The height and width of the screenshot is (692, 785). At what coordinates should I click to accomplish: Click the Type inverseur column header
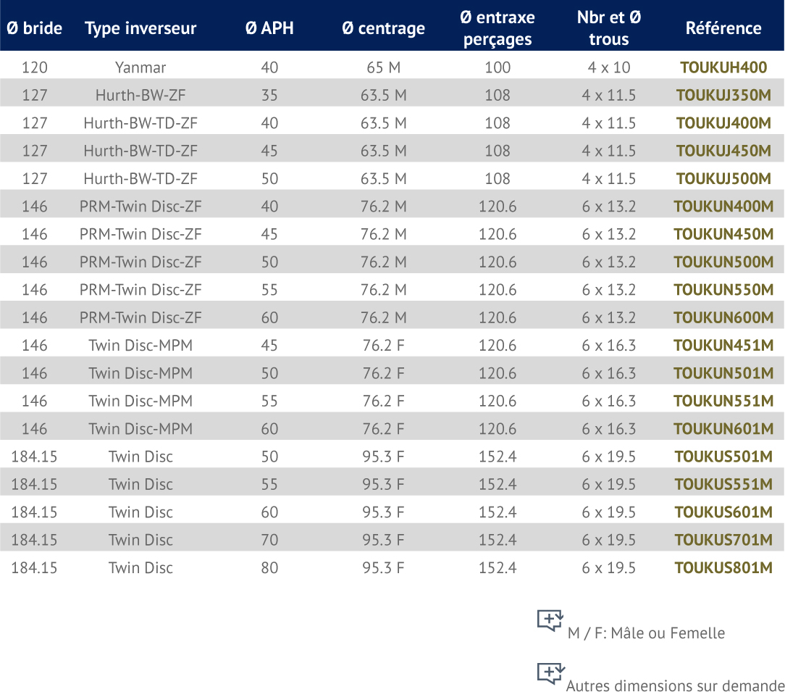pyautogui.click(x=140, y=28)
